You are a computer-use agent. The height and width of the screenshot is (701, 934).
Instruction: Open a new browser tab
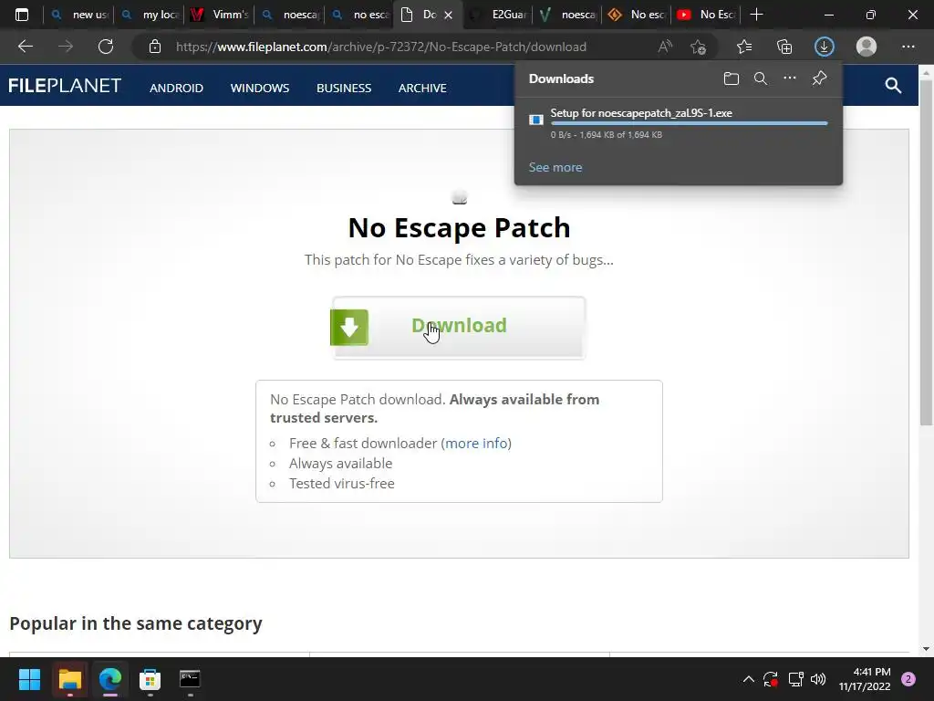[756, 15]
